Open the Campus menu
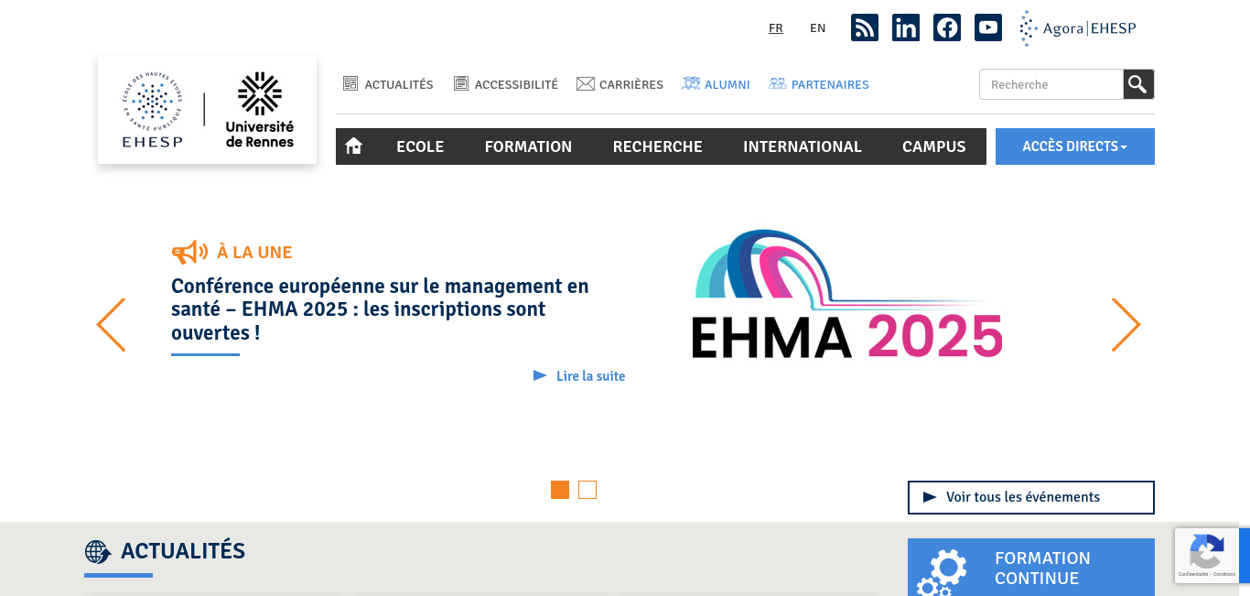The image size is (1250, 596). tap(934, 146)
